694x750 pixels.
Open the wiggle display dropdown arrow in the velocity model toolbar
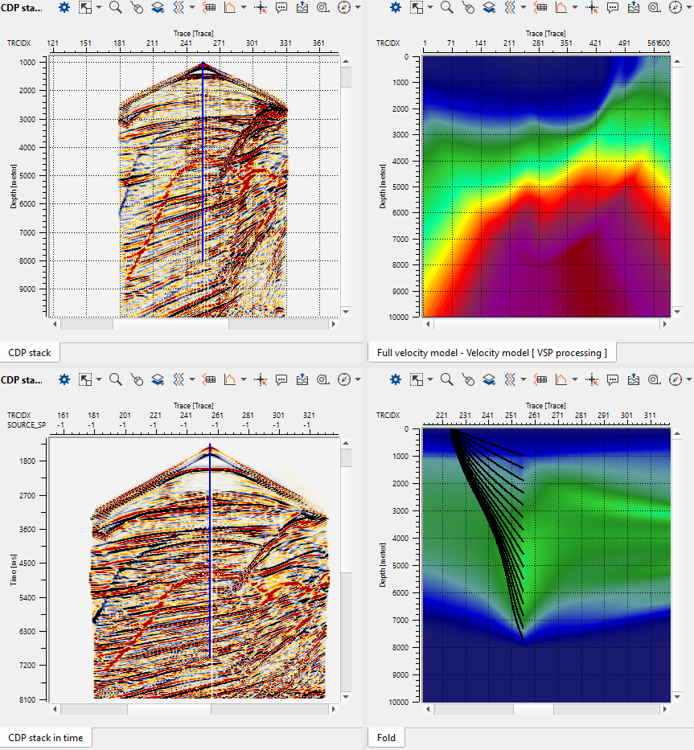[524, 8]
